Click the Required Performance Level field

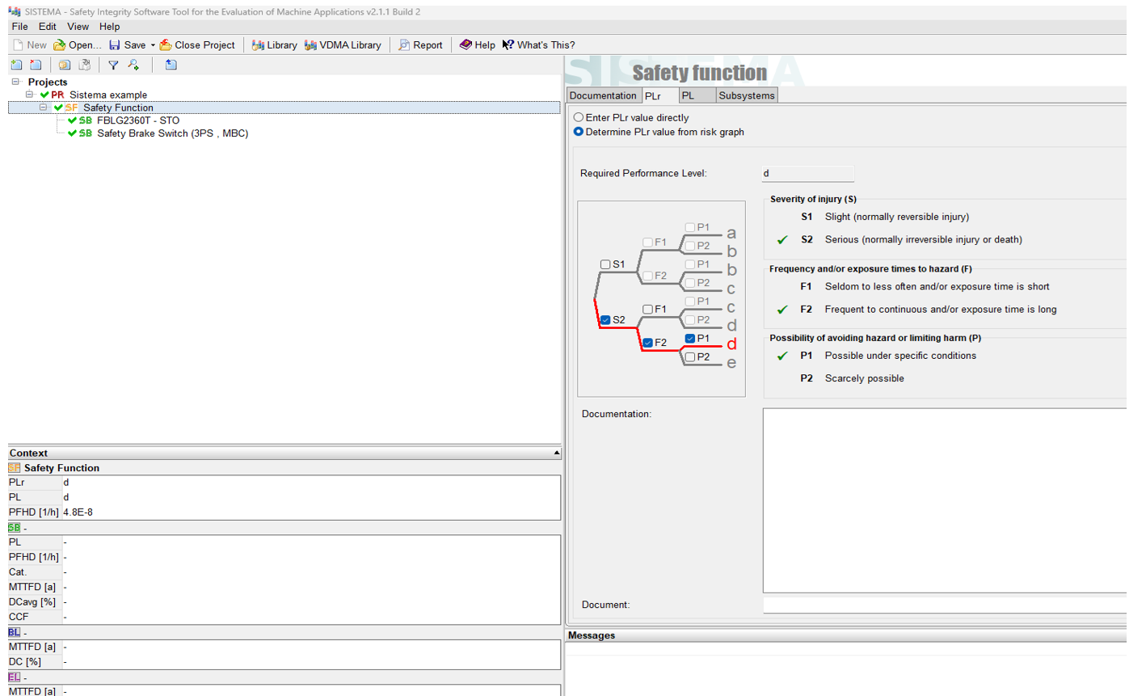tap(808, 173)
